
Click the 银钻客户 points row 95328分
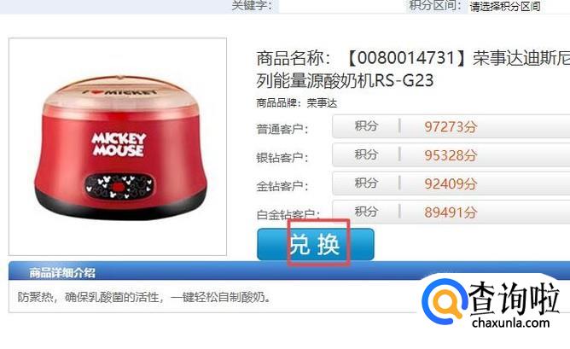pyautogui.click(x=451, y=155)
